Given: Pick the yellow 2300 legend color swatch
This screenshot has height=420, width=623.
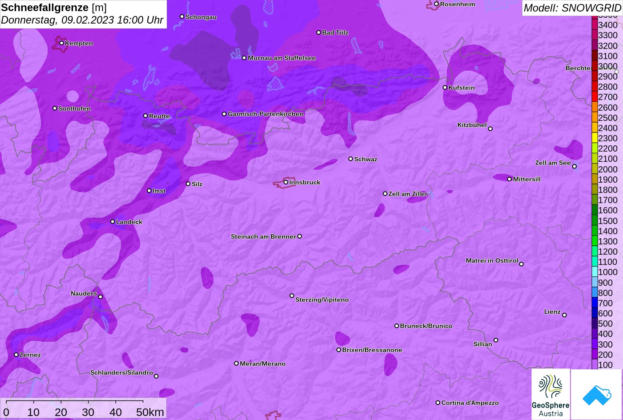Looking at the screenshot, I should point(595,138).
